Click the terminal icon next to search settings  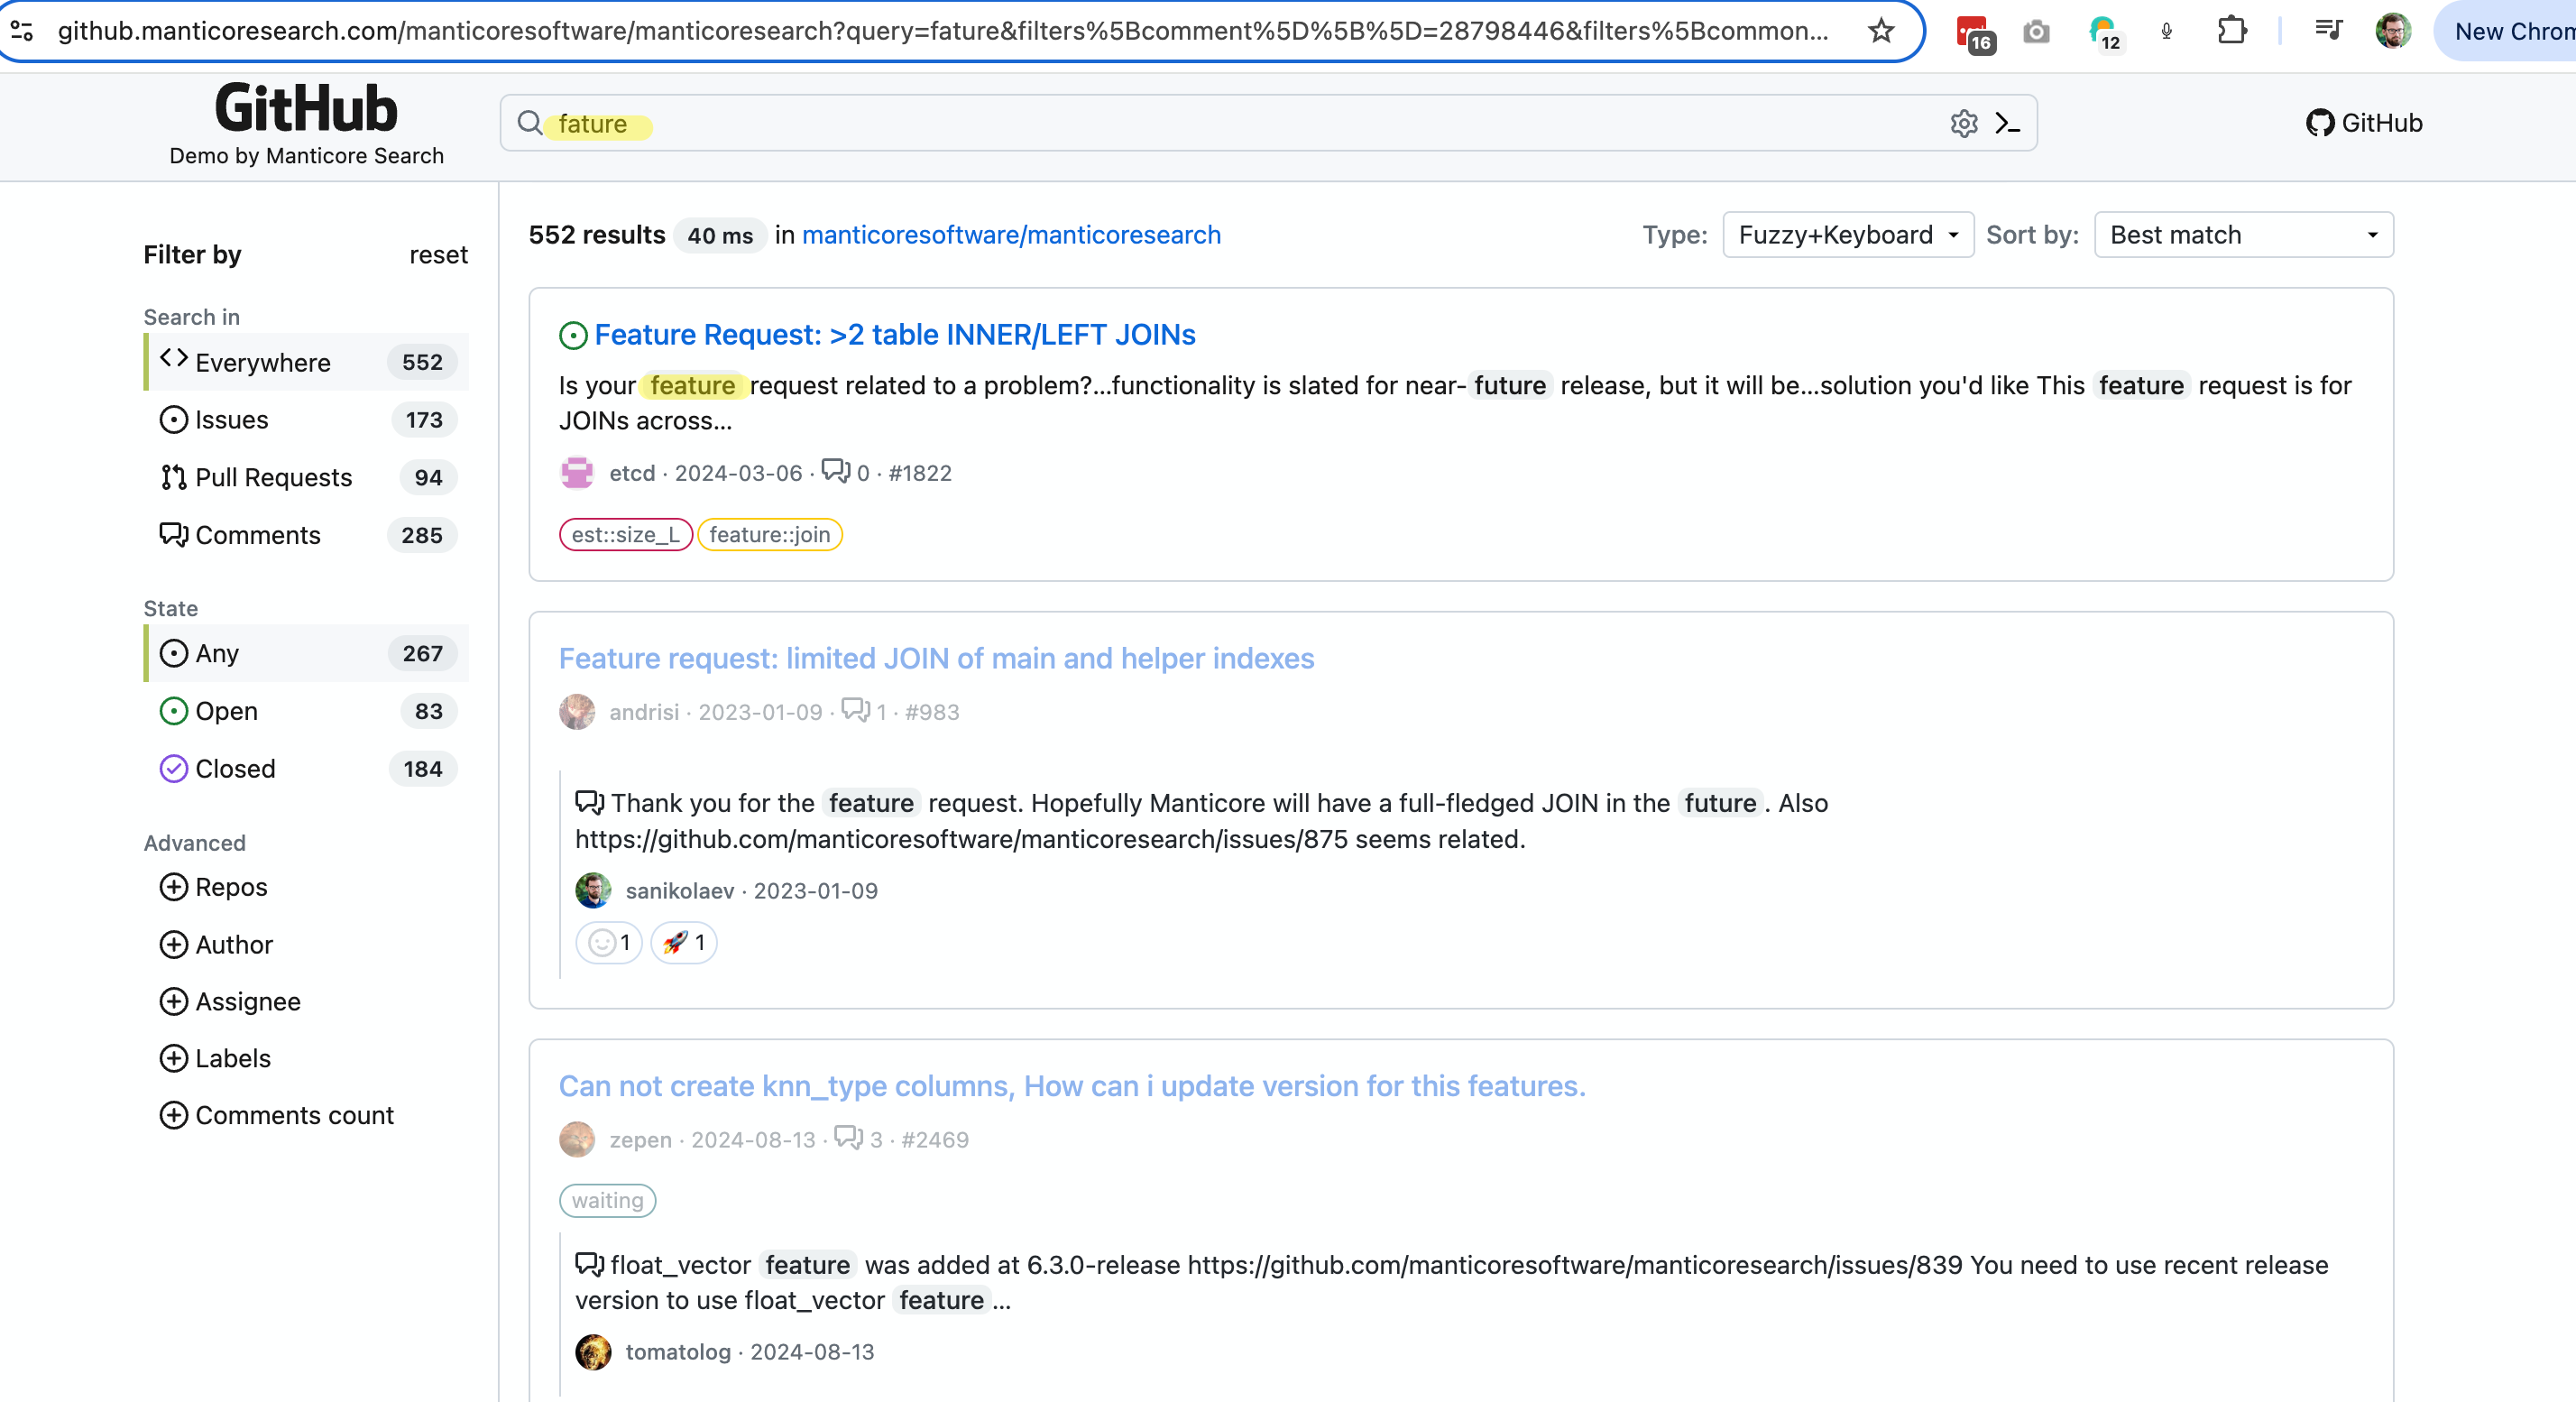pyautogui.click(x=2008, y=123)
